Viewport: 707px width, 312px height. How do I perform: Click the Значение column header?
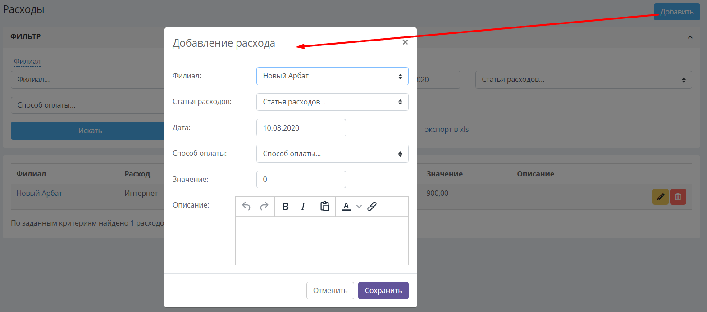tap(444, 174)
